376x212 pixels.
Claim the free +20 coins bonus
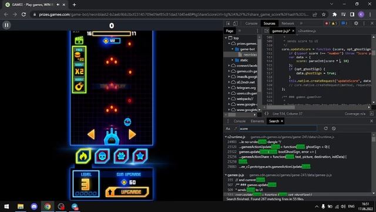(x=79, y=55)
